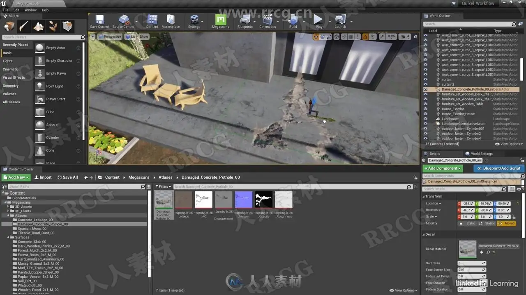The height and width of the screenshot is (295, 526).
Task: Open the Decal Material asset dropdown
Action: (498, 246)
